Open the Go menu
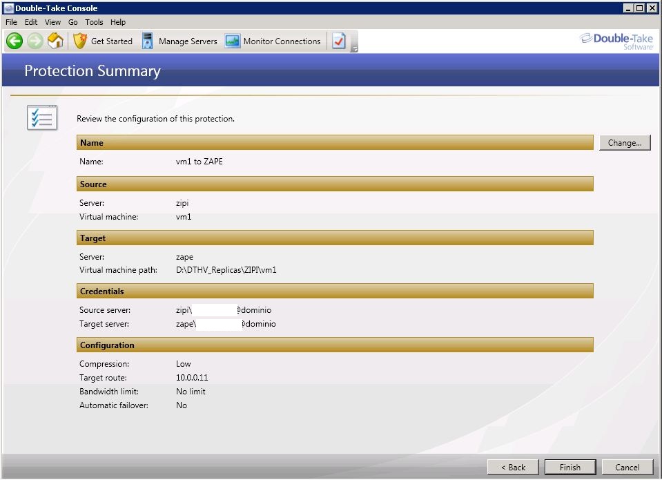 click(73, 22)
